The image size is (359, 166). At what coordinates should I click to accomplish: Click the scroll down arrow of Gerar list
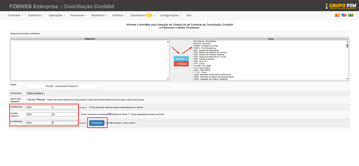(x=347, y=79)
